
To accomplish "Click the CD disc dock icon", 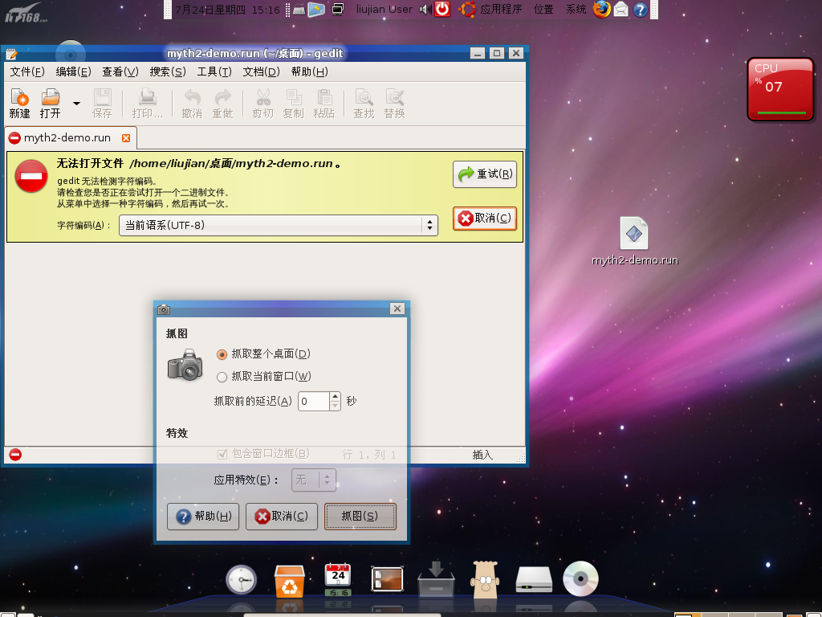I will [x=580, y=578].
